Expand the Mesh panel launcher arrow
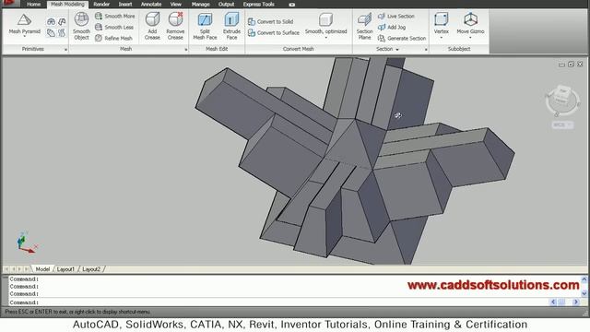Screen dimensions: 590x332 186,49
